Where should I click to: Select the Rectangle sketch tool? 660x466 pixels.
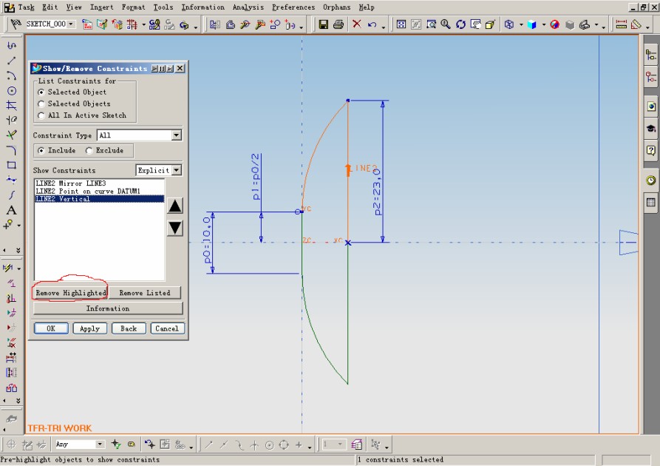tap(11, 165)
